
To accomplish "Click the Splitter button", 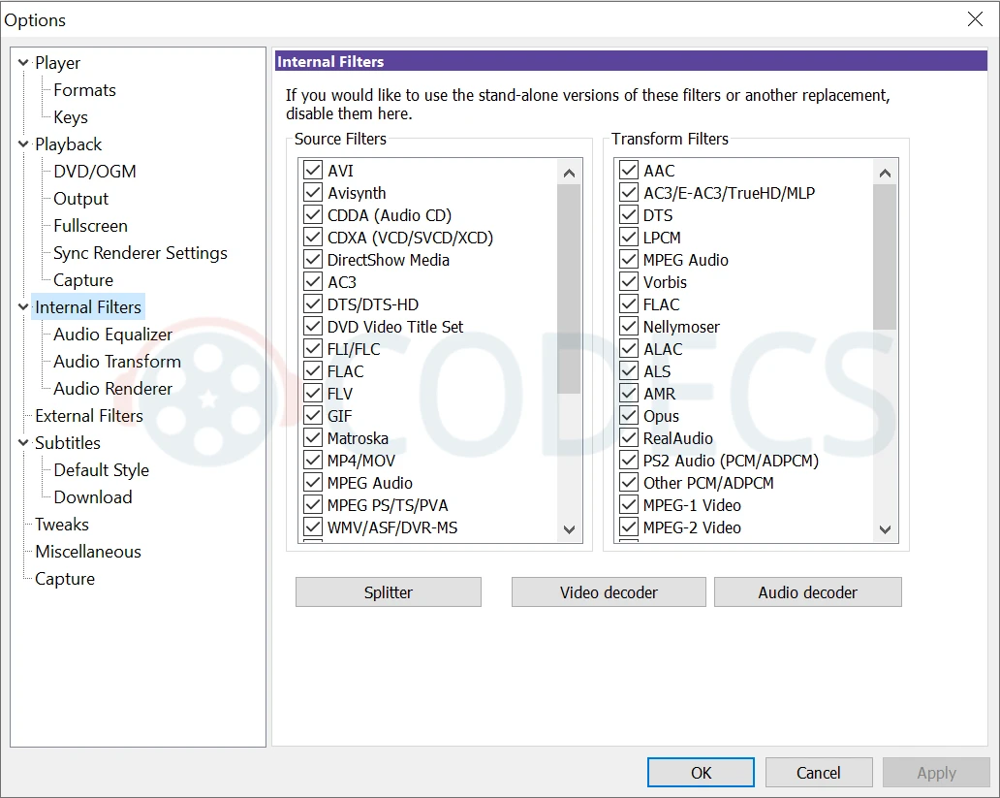I will (388, 592).
